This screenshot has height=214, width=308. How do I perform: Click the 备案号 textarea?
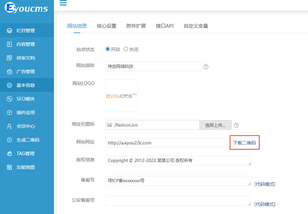point(178,181)
